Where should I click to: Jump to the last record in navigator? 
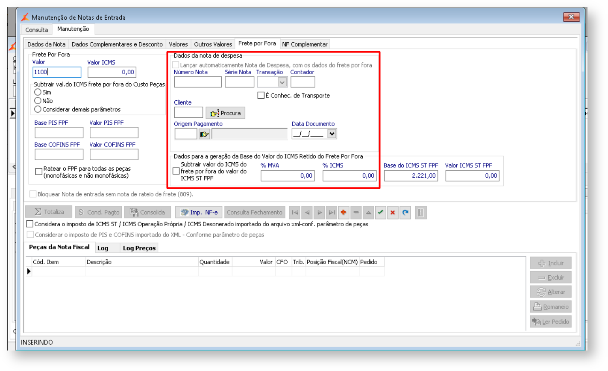332,213
